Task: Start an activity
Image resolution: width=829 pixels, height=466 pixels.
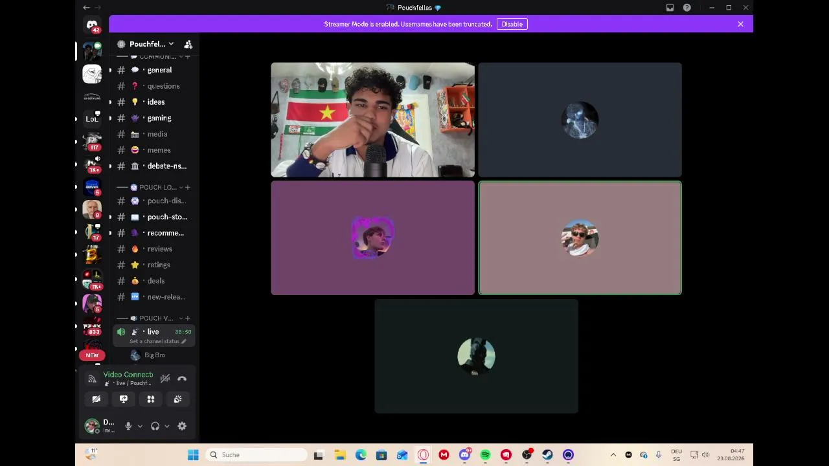Action: coord(150,399)
